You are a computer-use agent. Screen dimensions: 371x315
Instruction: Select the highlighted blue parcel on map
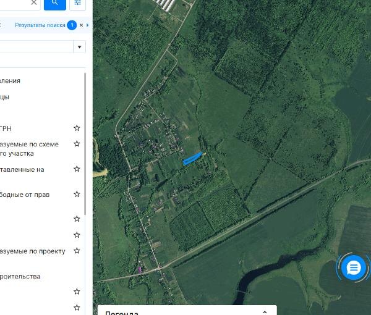click(x=192, y=159)
